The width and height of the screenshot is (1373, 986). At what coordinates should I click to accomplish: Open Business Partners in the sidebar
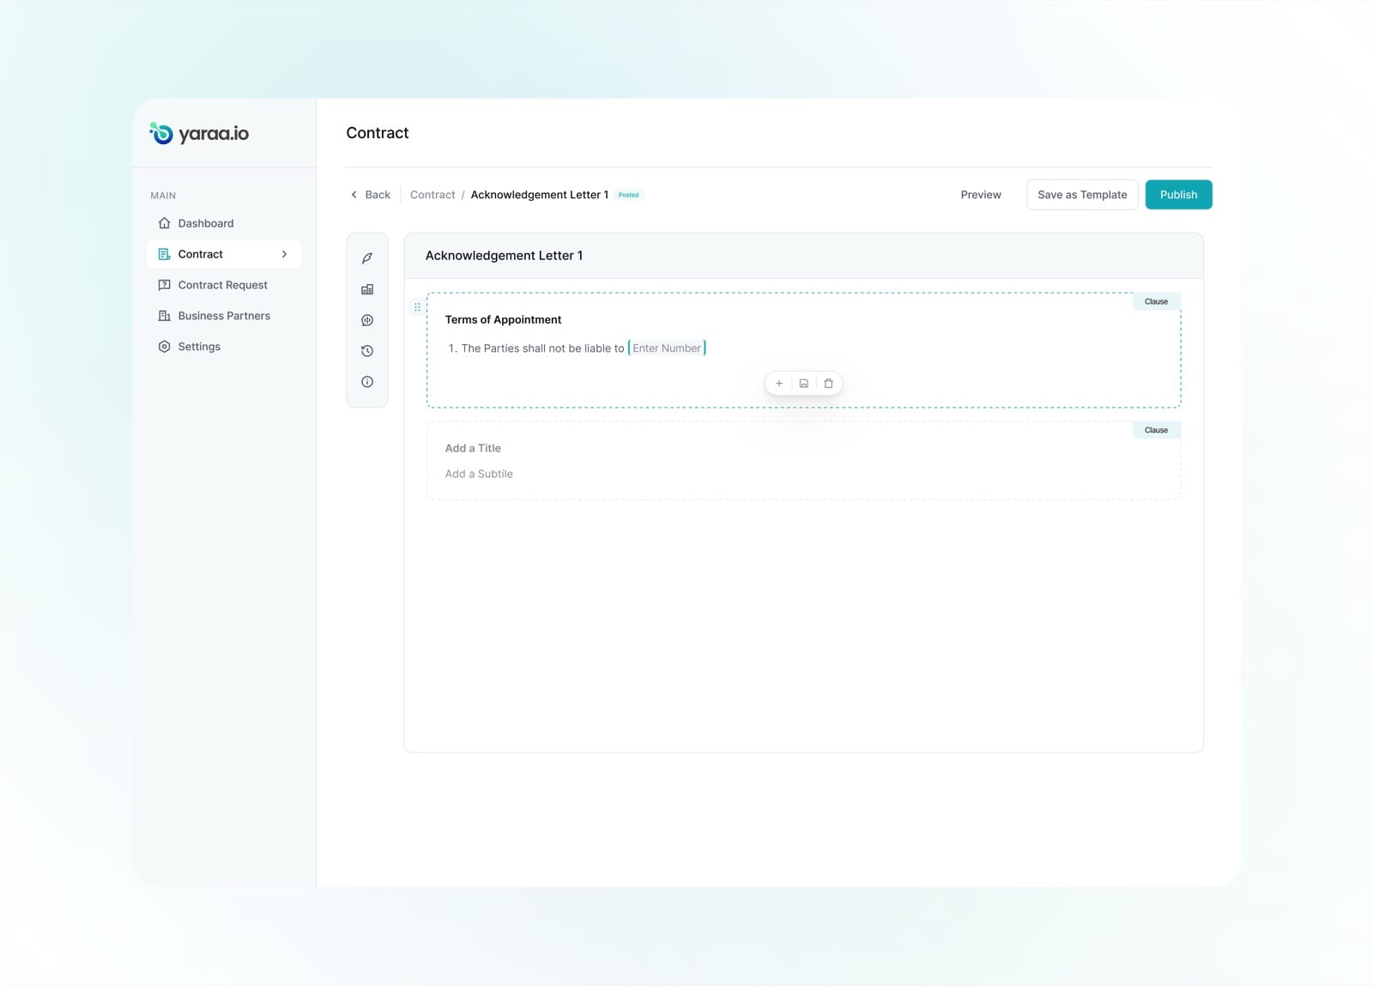point(224,316)
